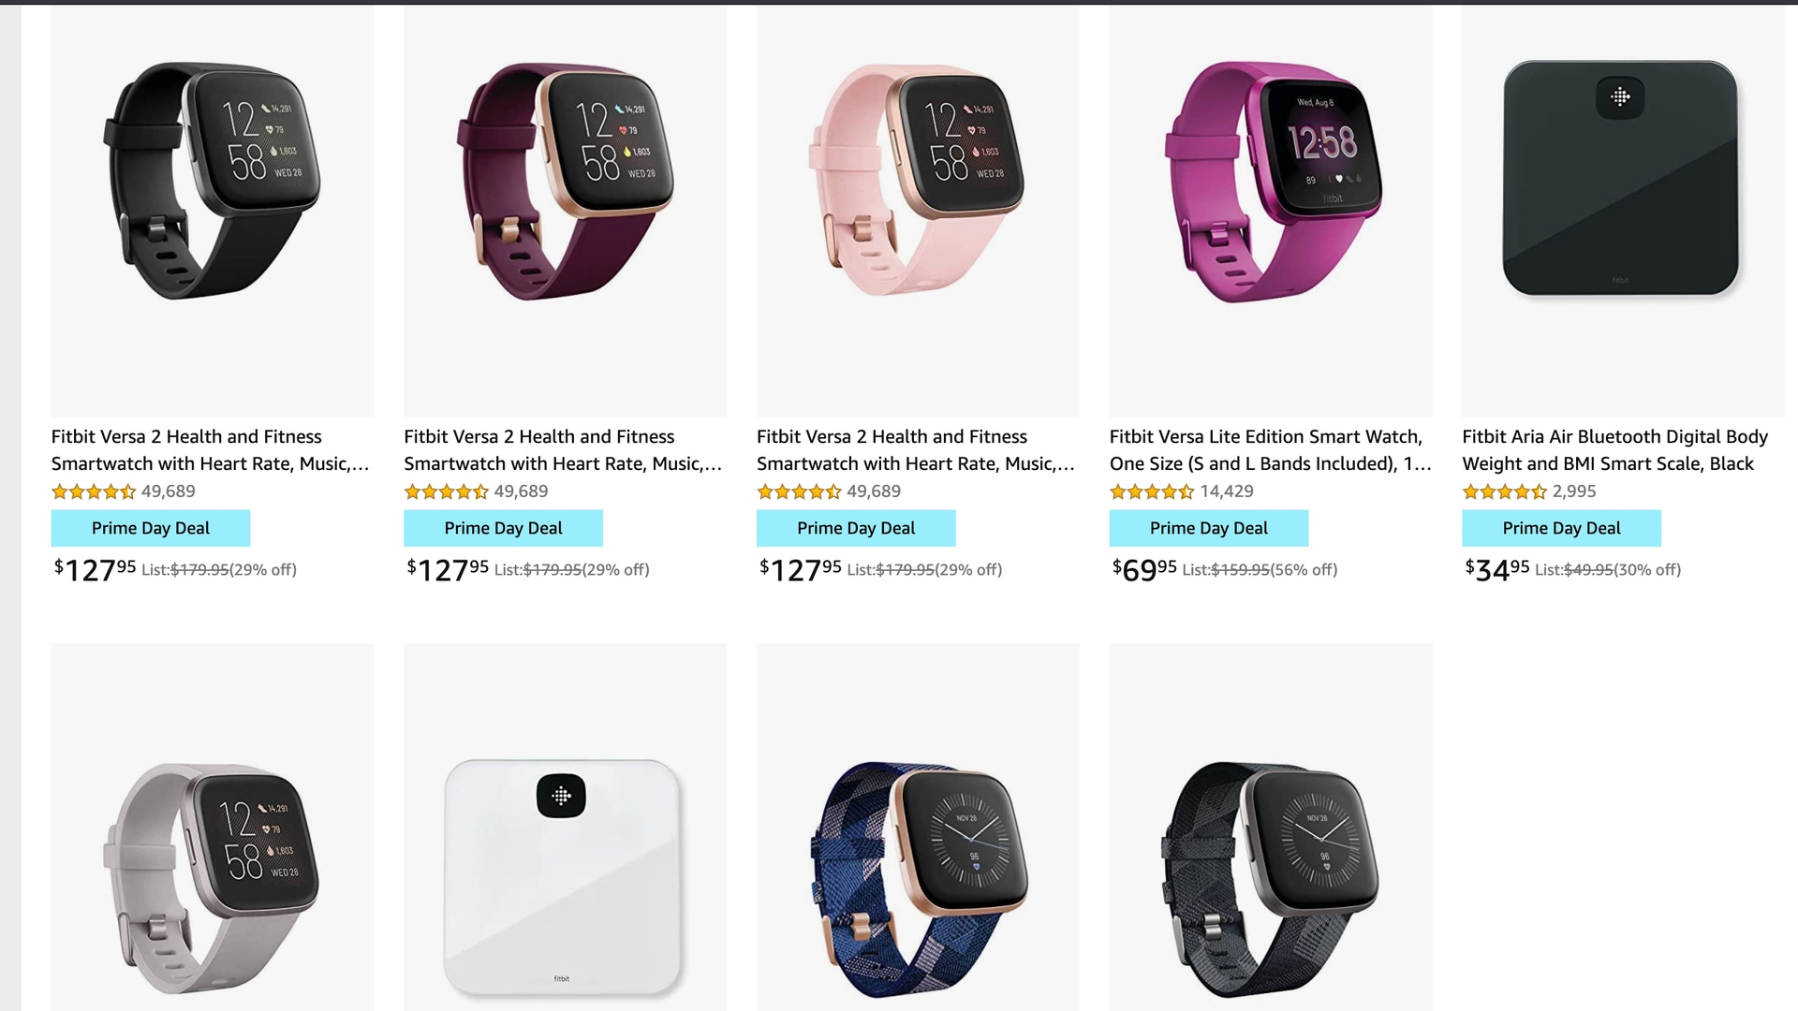Open the 2,995 ratings for Aria Air
Viewport: 1798px width, 1011px height.
(1574, 491)
